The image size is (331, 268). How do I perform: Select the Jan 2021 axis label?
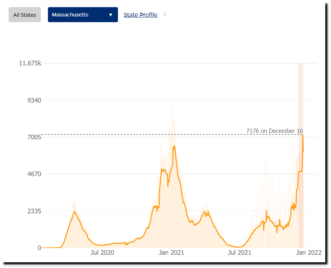(172, 253)
